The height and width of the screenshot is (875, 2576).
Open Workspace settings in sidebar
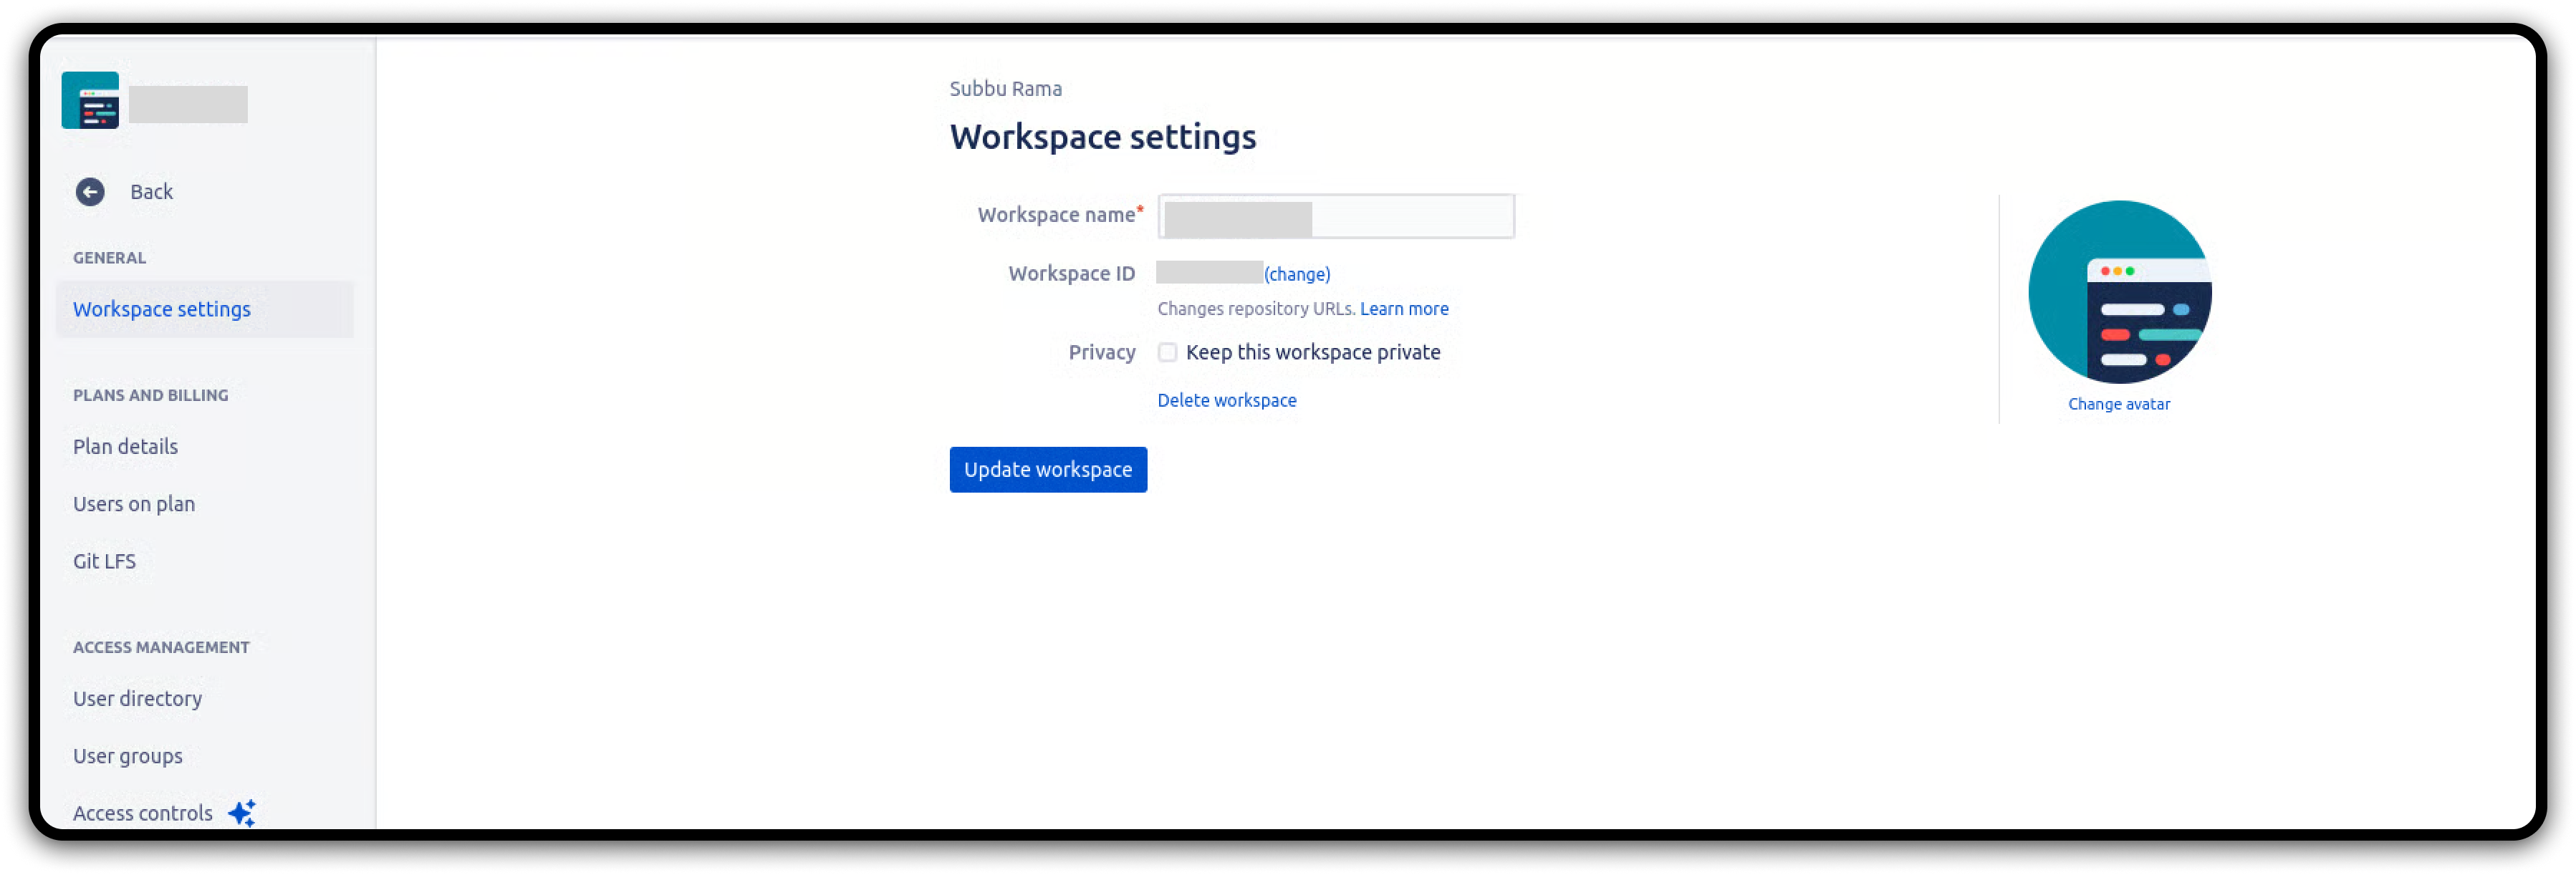pyautogui.click(x=162, y=309)
